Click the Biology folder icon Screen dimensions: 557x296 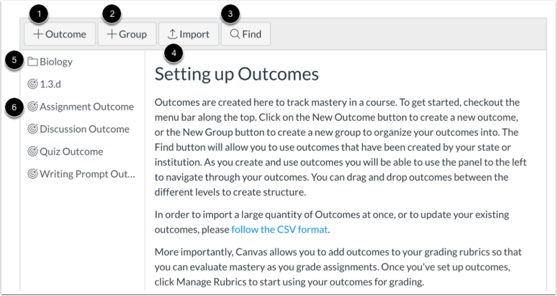click(x=33, y=62)
